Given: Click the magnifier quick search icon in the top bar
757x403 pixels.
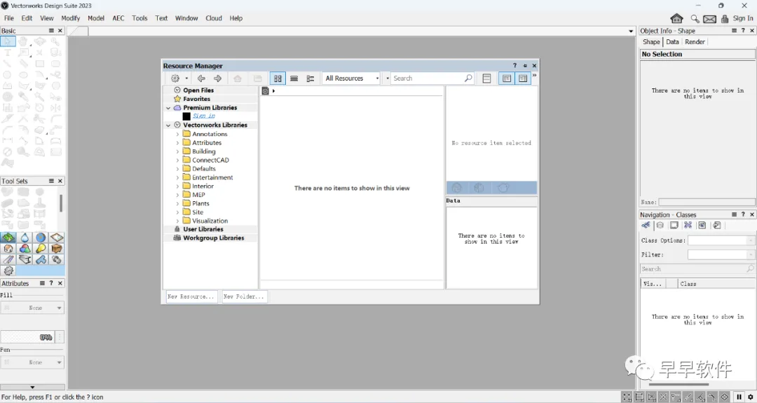Looking at the screenshot, I should click(x=694, y=19).
